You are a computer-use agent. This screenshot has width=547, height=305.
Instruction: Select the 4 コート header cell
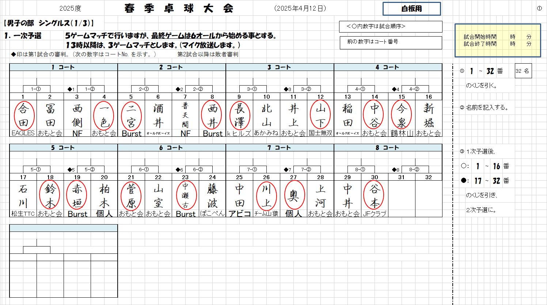[388, 67]
